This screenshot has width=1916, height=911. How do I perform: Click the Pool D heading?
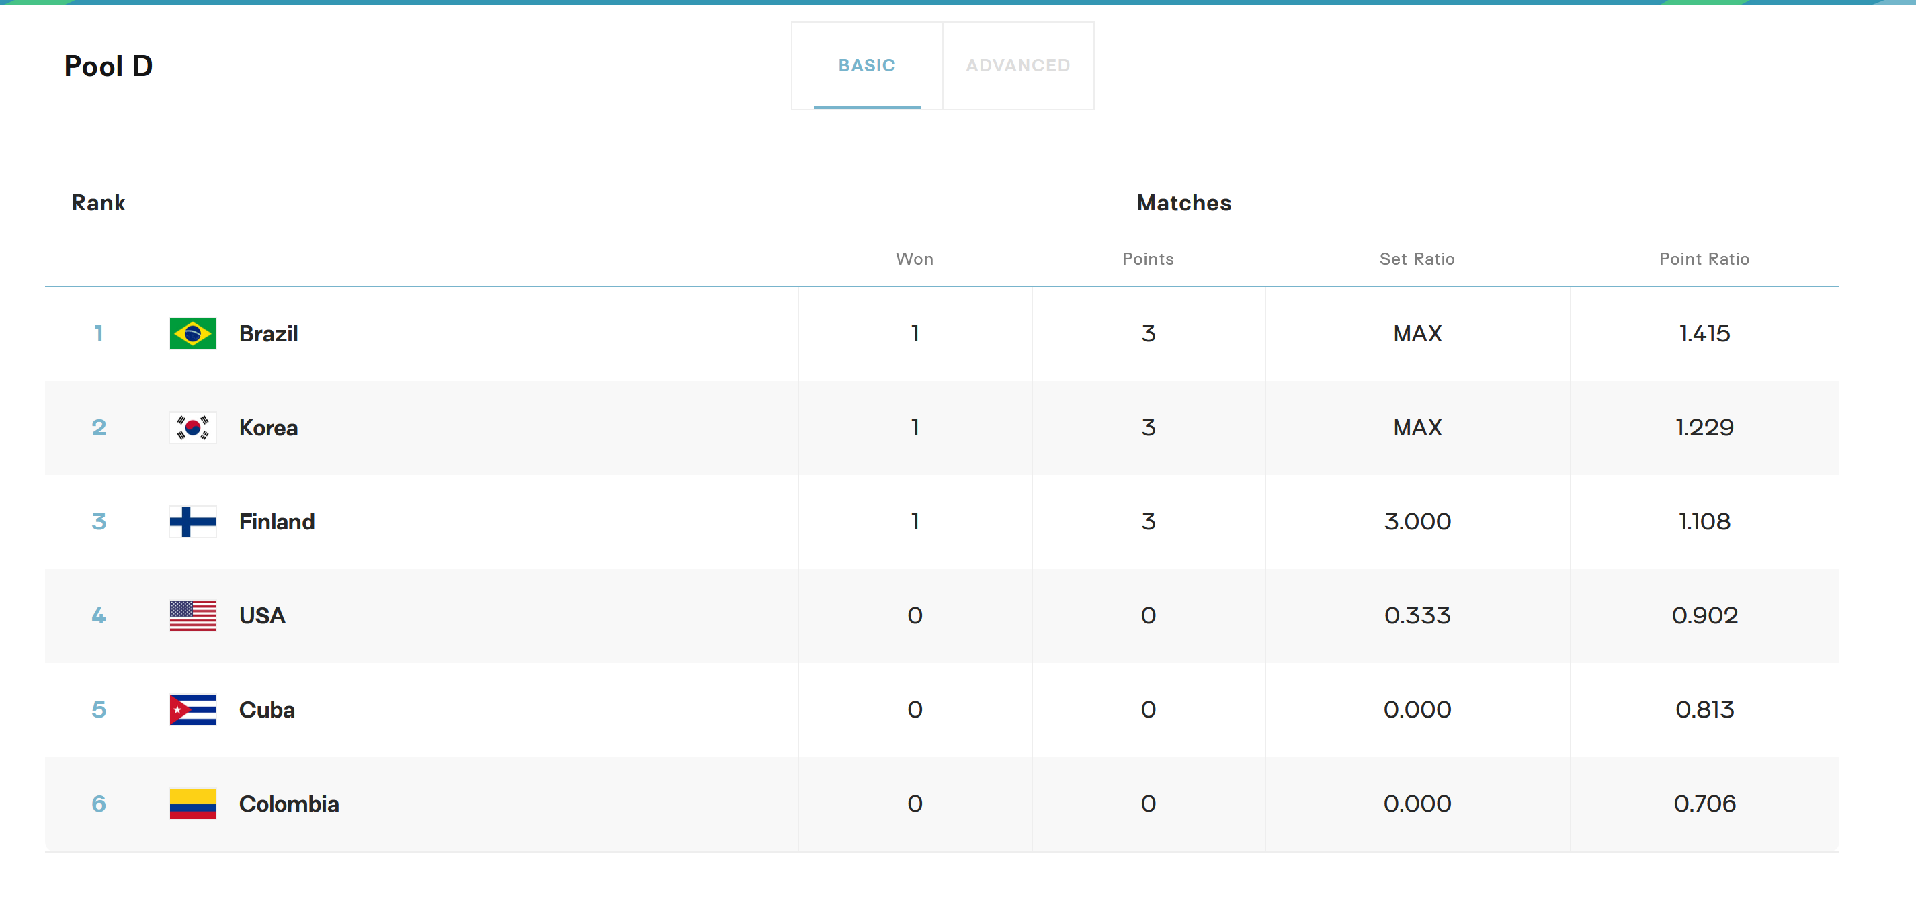click(x=109, y=67)
